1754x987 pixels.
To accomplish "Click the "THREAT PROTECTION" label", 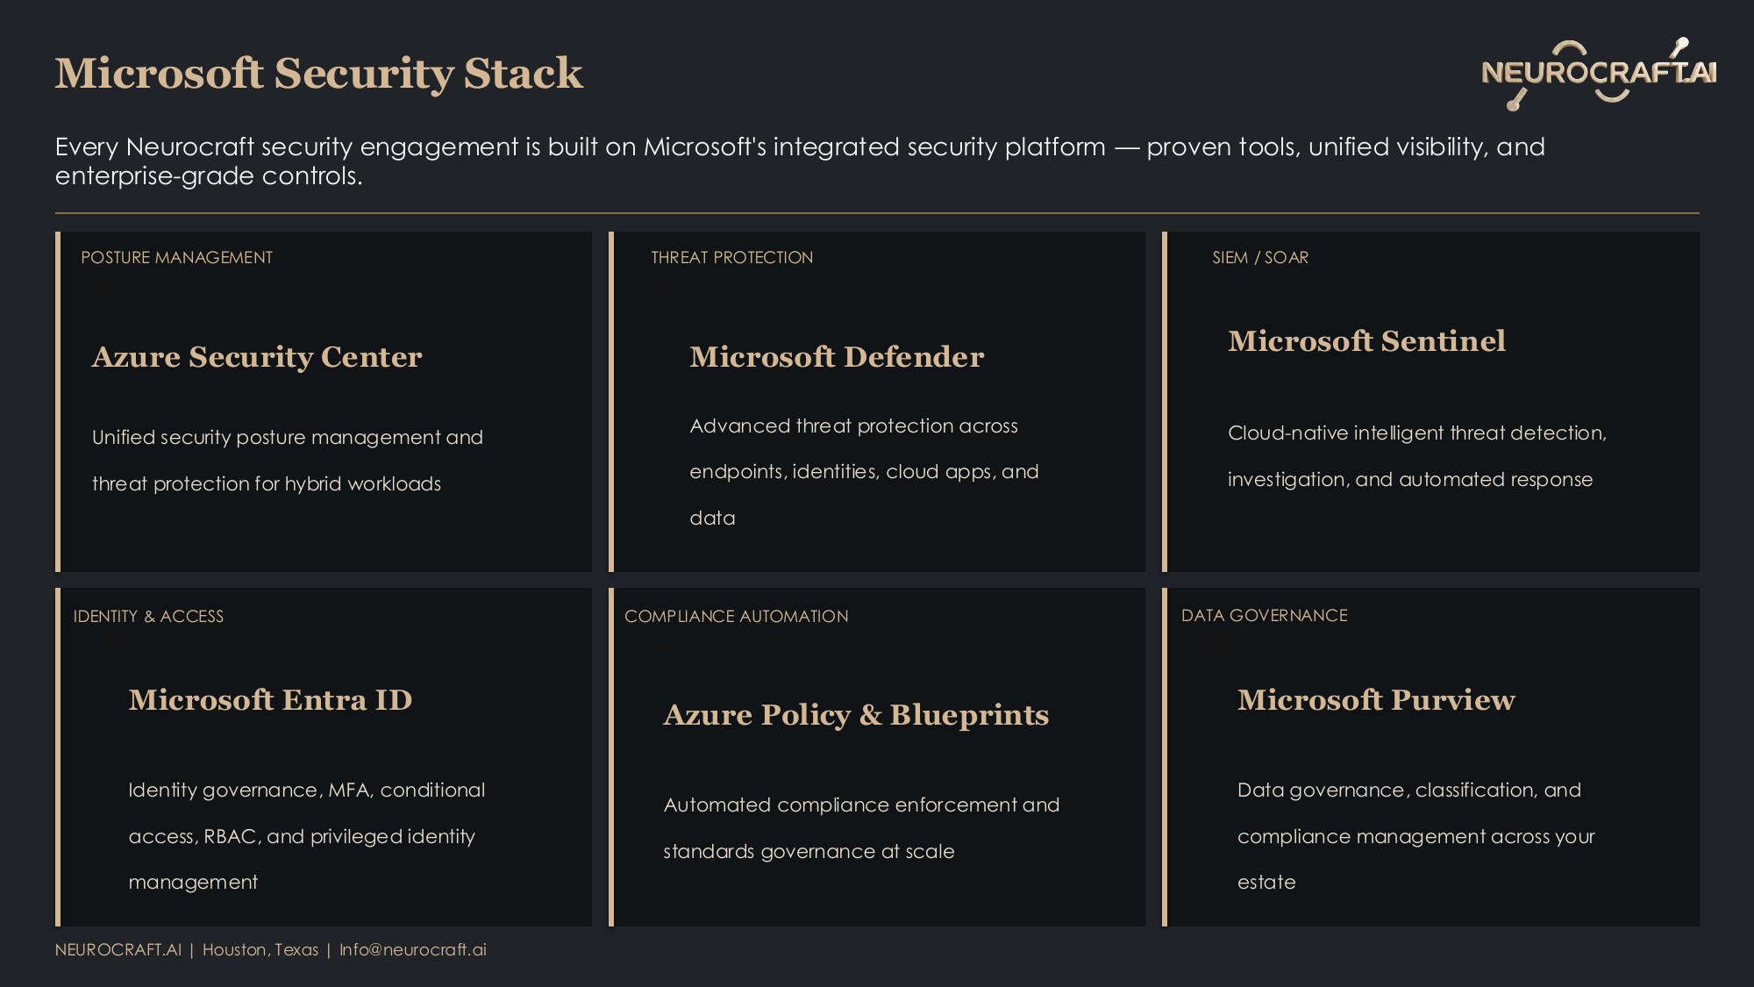I will click(x=732, y=257).
